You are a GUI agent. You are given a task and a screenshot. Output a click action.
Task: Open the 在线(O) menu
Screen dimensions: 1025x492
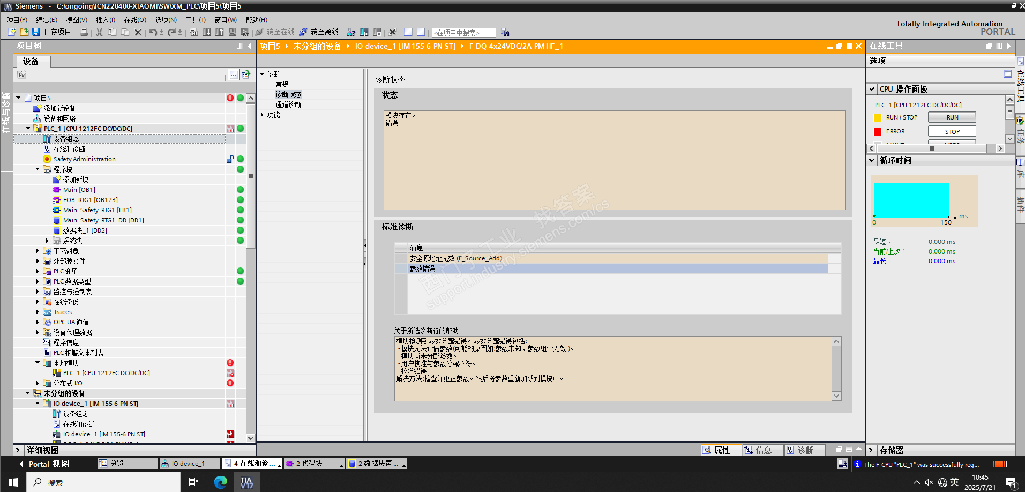click(x=135, y=20)
